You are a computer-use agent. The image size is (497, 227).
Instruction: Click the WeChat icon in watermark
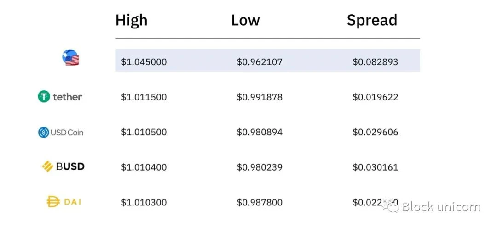[x=391, y=206]
